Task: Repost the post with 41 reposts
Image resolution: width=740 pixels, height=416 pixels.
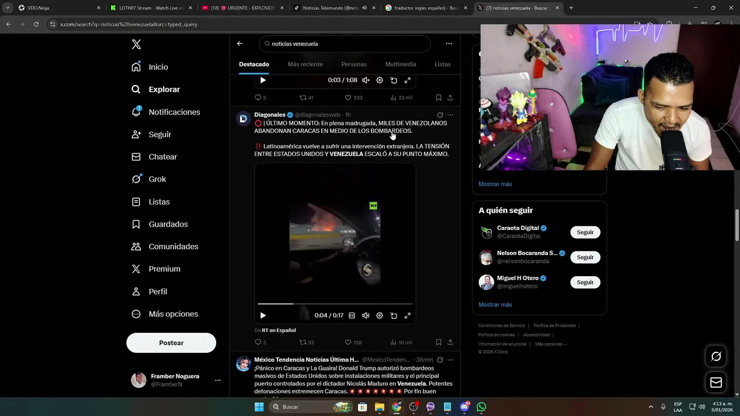Action: [306, 98]
